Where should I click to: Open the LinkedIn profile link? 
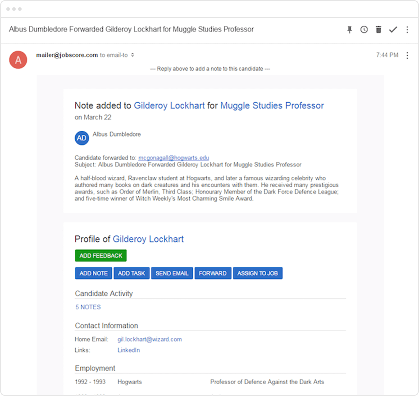pyautogui.click(x=128, y=350)
